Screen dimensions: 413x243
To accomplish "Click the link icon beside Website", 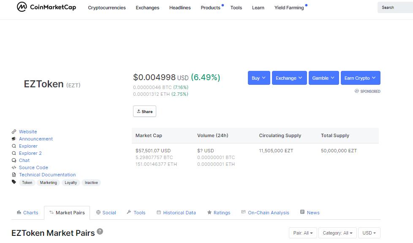I will pos(14,132).
